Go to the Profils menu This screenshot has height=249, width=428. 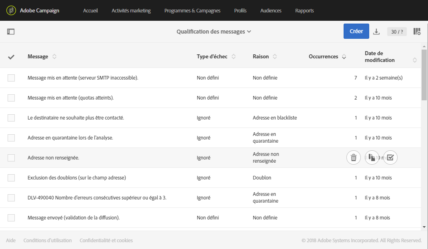[x=240, y=11]
